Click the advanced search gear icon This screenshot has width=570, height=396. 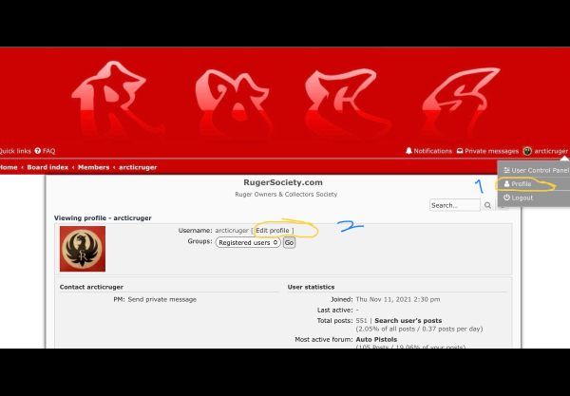pyautogui.click(x=502, y=205)
